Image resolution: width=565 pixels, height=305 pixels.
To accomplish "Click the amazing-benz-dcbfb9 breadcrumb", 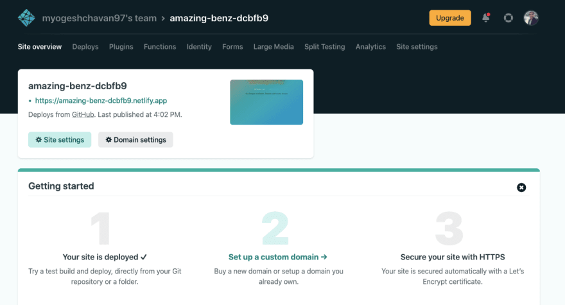I will coord(219,18).
